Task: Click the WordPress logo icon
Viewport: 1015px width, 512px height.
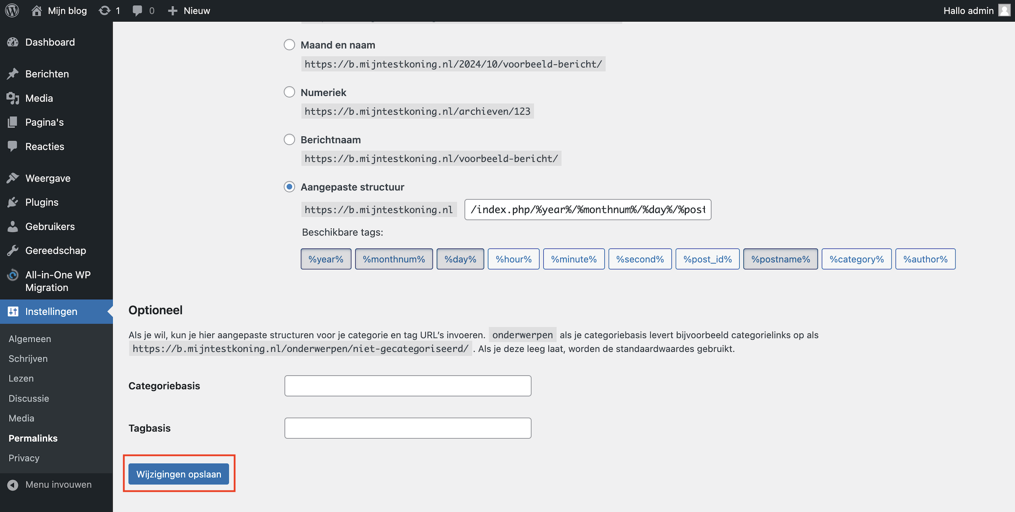Action: pyautogui.click(x=12, y=11)
